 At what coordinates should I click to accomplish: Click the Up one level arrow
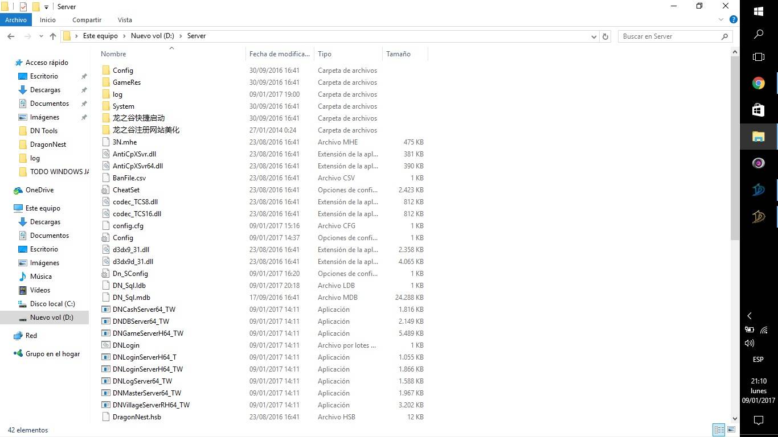[53, 36]
